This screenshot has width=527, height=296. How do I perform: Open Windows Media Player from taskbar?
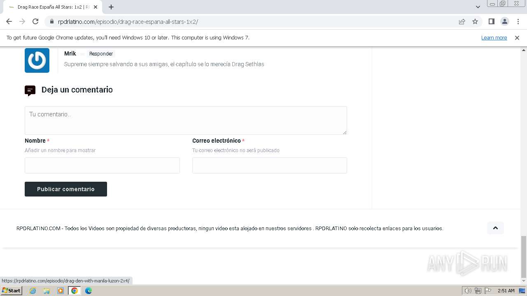coord(61,291)
